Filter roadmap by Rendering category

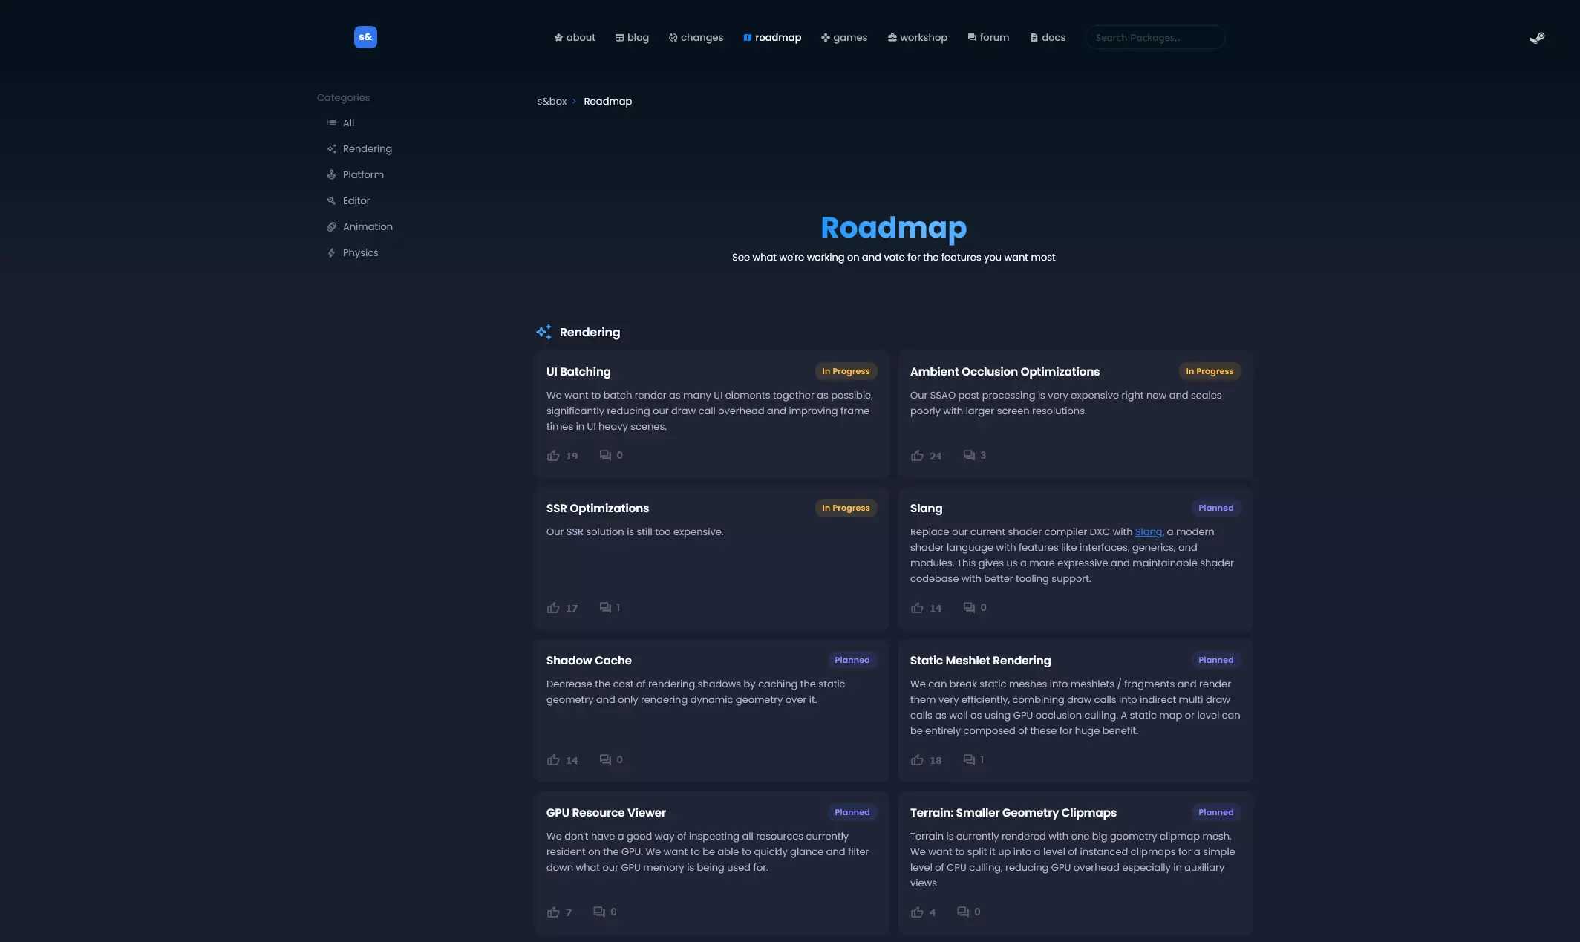(x=367, y=149)
